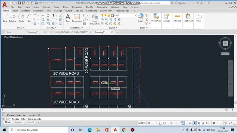
Task: Expand the Layers panel
Action: pos(113,28)
